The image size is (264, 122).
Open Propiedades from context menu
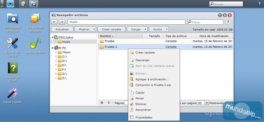(154, 117)
